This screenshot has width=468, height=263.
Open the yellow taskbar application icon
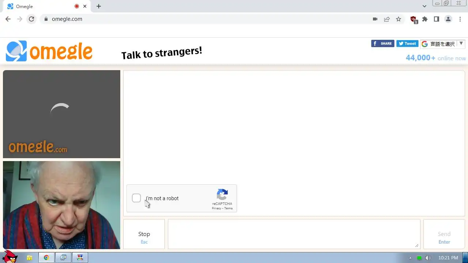30,258
